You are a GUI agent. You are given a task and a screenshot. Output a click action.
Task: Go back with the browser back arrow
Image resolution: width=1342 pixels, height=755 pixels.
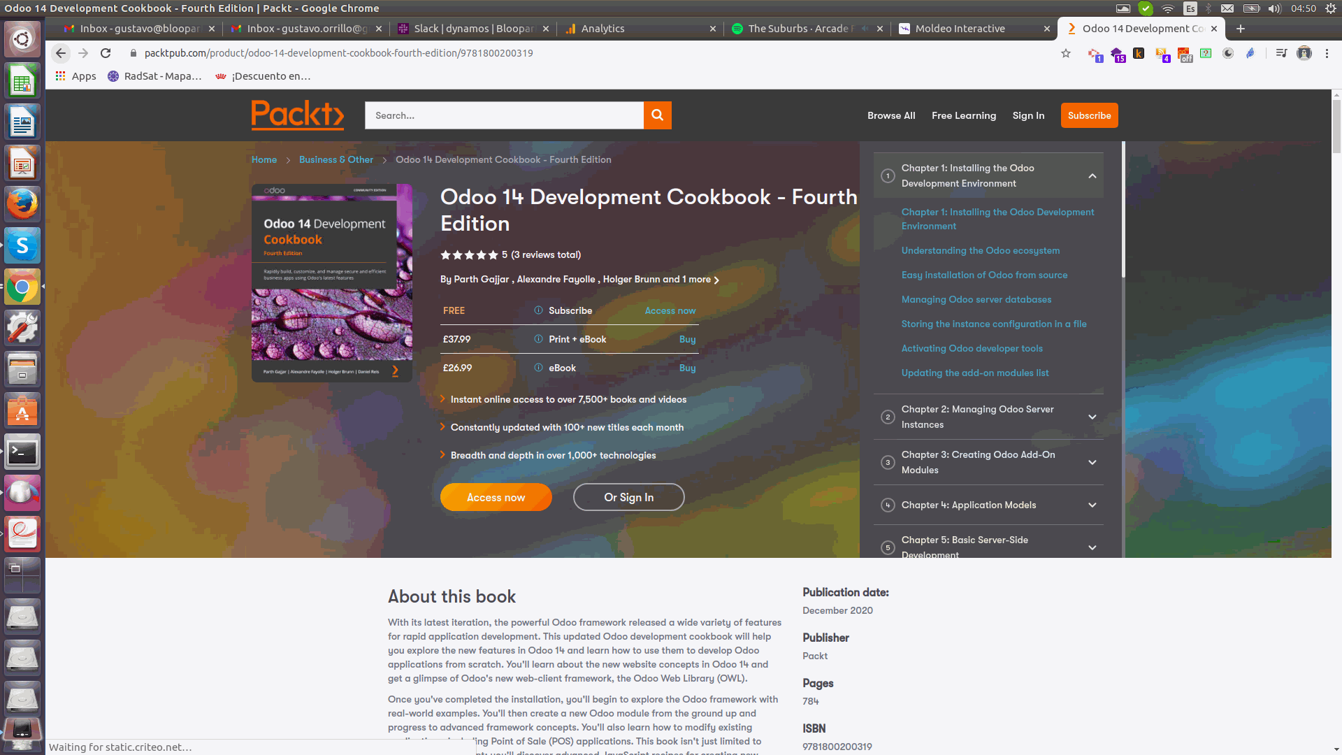[61, 53]
